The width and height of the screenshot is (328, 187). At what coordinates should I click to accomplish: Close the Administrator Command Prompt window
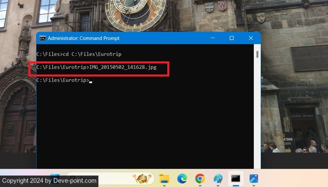[x=251, y=38]
